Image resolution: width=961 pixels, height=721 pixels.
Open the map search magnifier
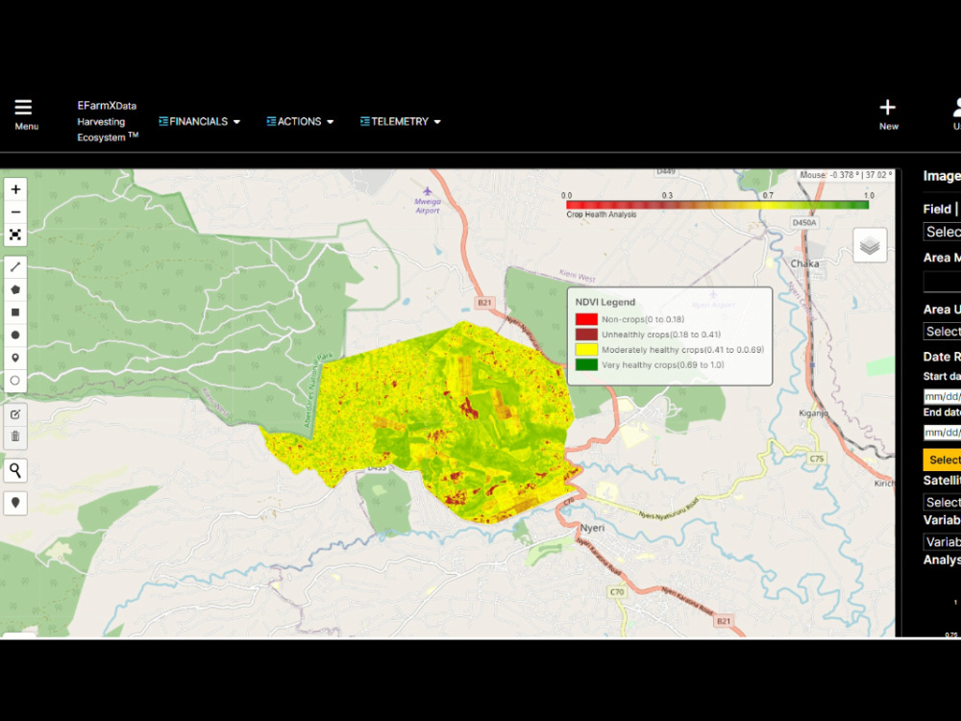click(15, 470)
